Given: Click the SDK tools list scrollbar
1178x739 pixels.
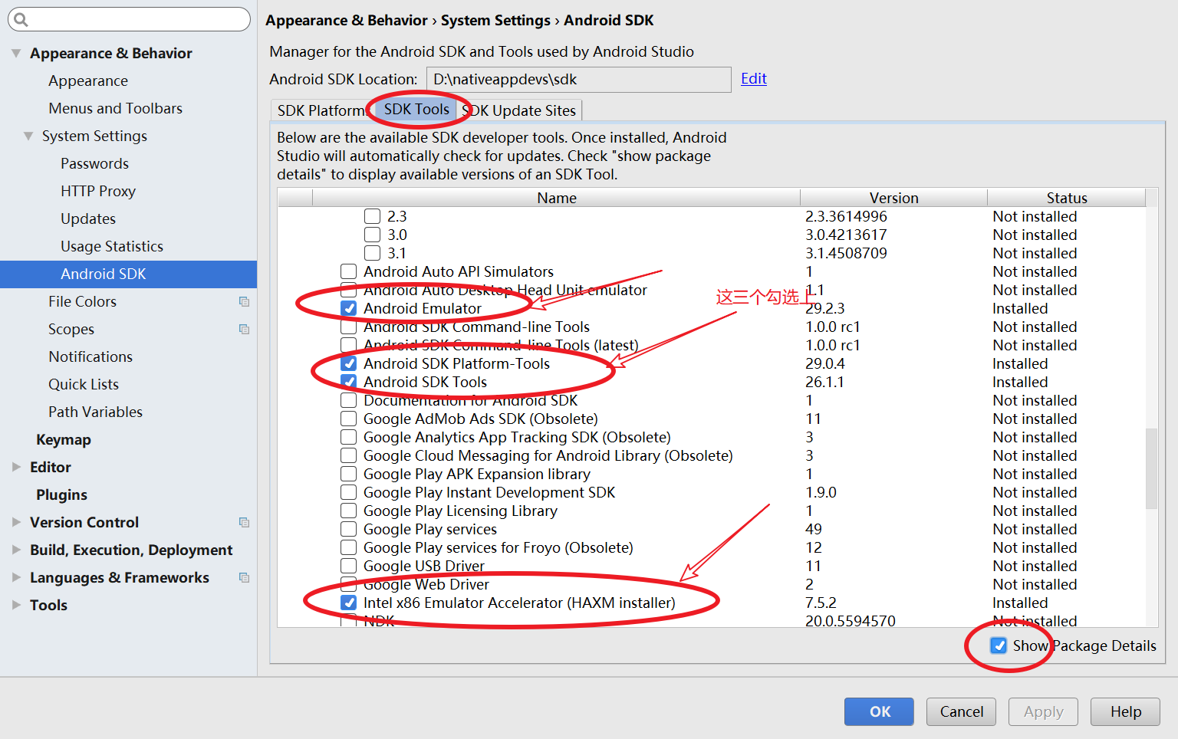Looking at the screenshot, I should point(1151,468).
